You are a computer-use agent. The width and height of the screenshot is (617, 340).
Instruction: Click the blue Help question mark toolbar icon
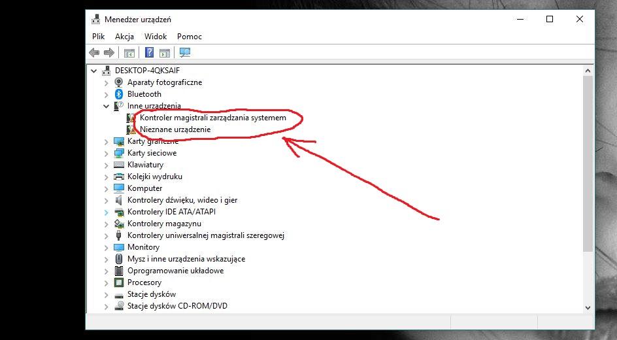tap(150, 52)
